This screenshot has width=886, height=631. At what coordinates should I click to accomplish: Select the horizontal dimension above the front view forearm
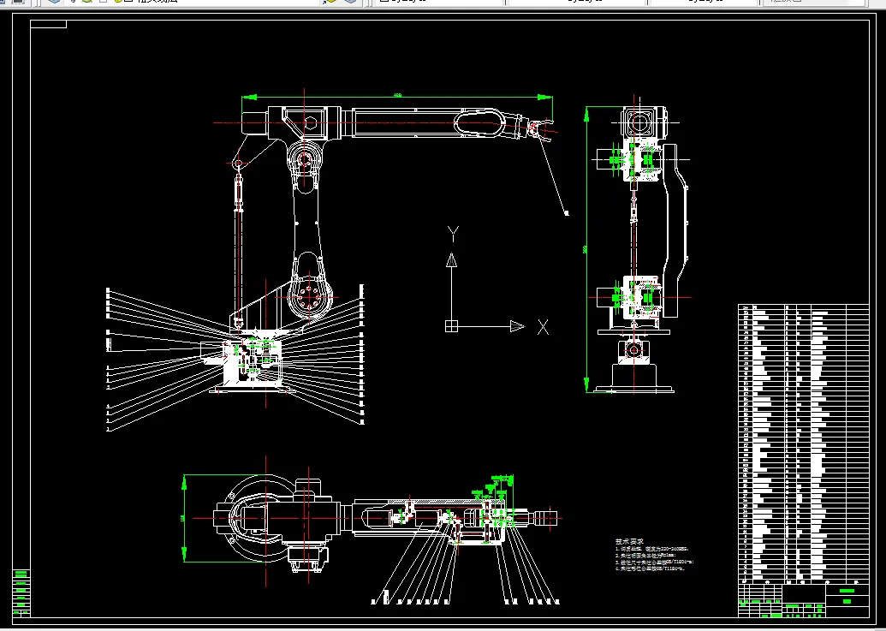397,97
